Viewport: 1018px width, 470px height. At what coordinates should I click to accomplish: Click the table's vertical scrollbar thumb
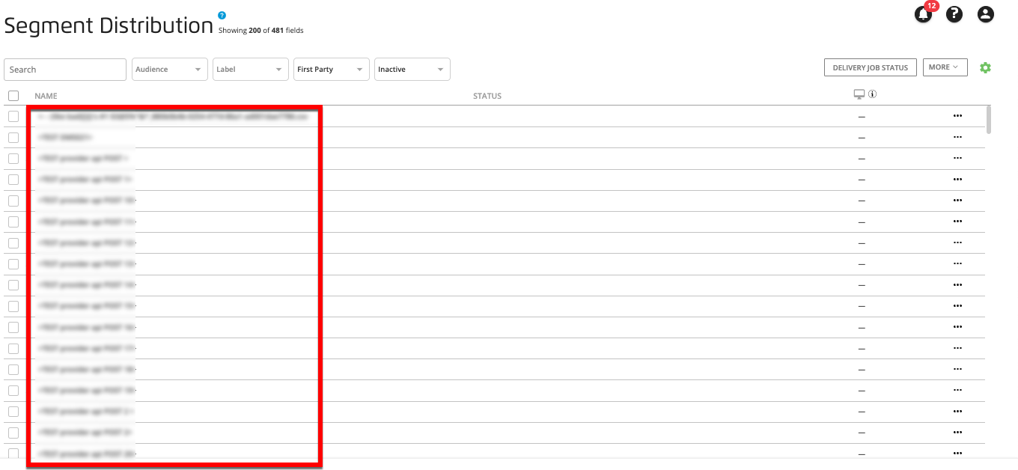point(990,120)
